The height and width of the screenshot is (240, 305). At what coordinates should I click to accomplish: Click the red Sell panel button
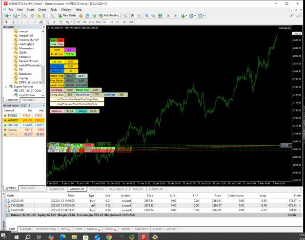[x=61, y=40]
